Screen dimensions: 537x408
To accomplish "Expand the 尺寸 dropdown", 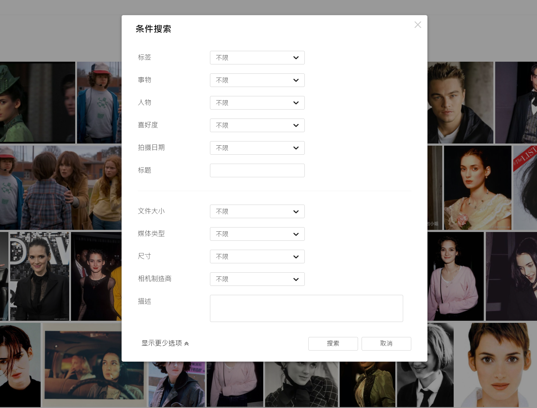I will coord(257,257).
